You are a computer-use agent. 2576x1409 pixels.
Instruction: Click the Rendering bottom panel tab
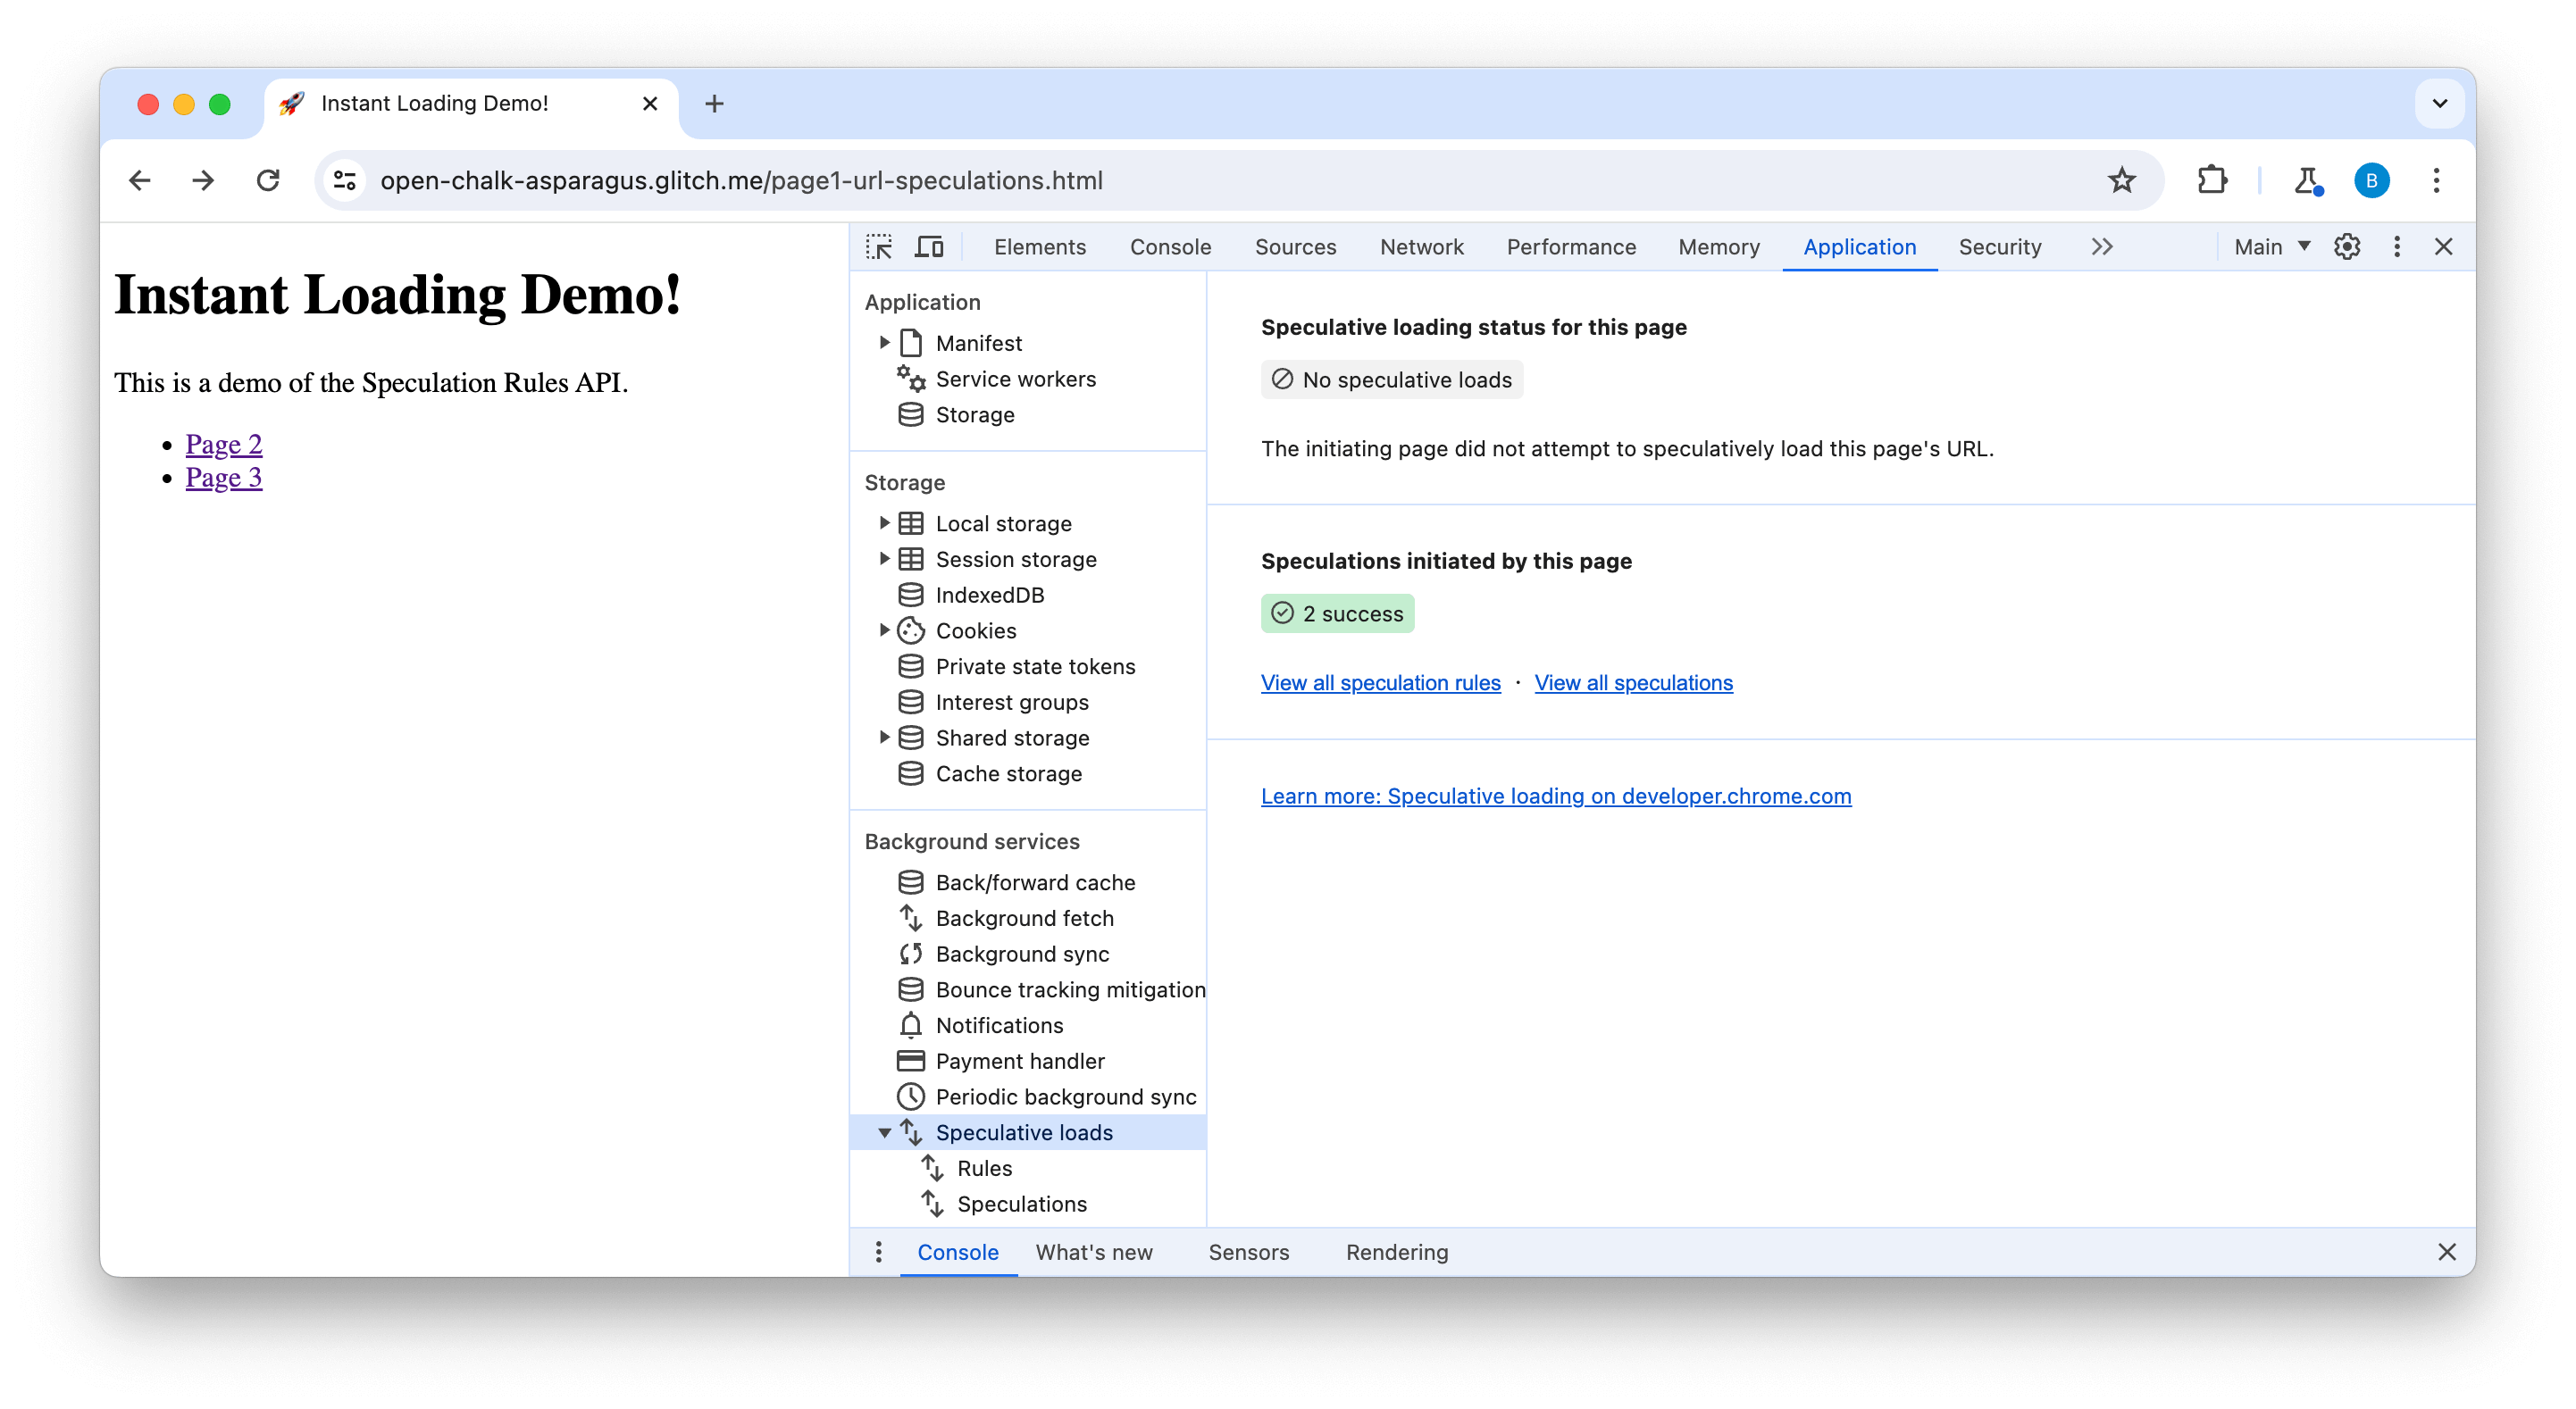point(1397,1251)
